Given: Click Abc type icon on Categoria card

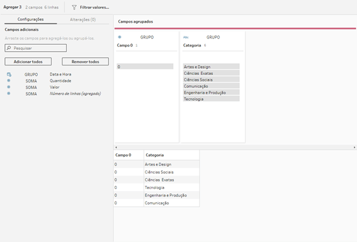Looking at the screenshot, I should tap(186, 37).
